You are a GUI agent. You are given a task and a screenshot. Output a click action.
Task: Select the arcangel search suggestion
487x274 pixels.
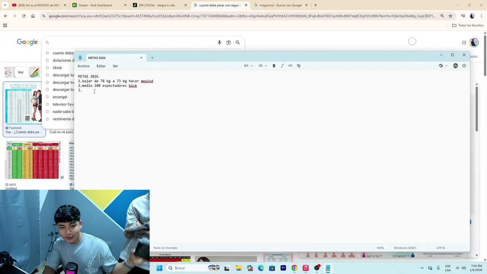(x=59, y=97)
